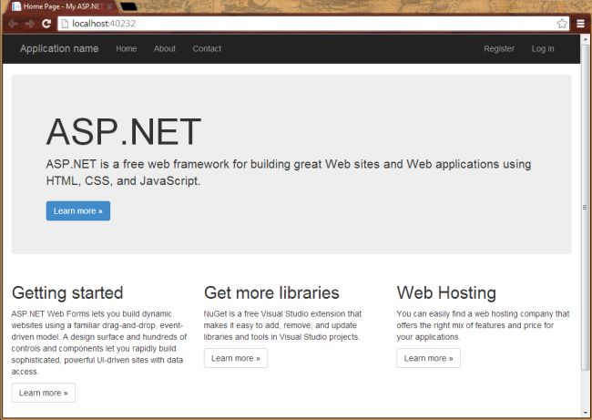Select the Home Page - My ASP.NET tab
This screenshot has width=592, height=420.
pos(63,6)
